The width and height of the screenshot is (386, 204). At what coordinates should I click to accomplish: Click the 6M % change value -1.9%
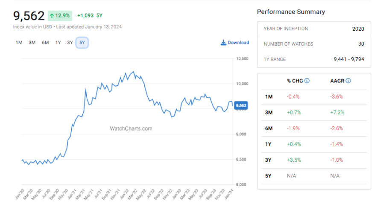(x=293, y=128)
